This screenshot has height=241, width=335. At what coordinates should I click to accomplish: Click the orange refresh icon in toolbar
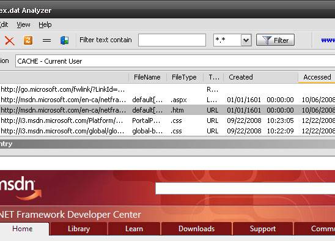(x=28, y=40)
